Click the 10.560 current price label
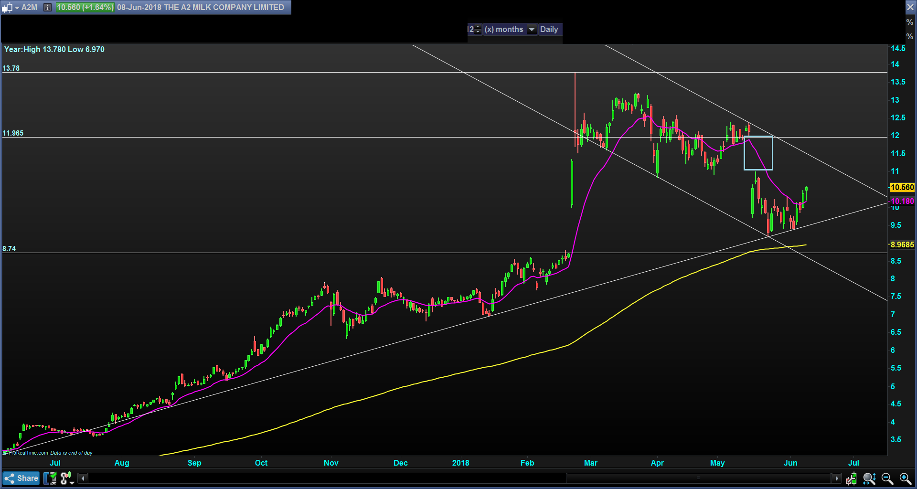917x489 pixels. pos(902,188)
